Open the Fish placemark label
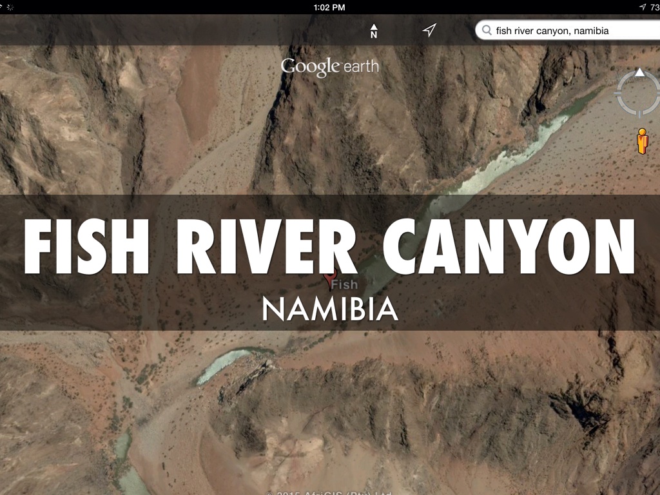 344,285
